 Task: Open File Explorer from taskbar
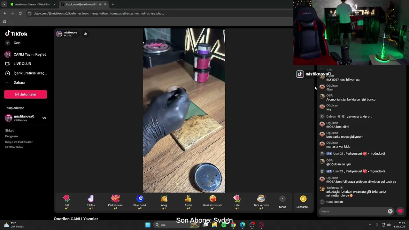[x=214, y=225]
